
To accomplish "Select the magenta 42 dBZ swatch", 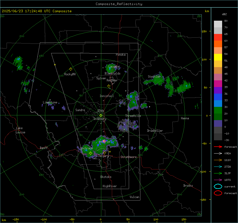I will click(x=218, y=84).
